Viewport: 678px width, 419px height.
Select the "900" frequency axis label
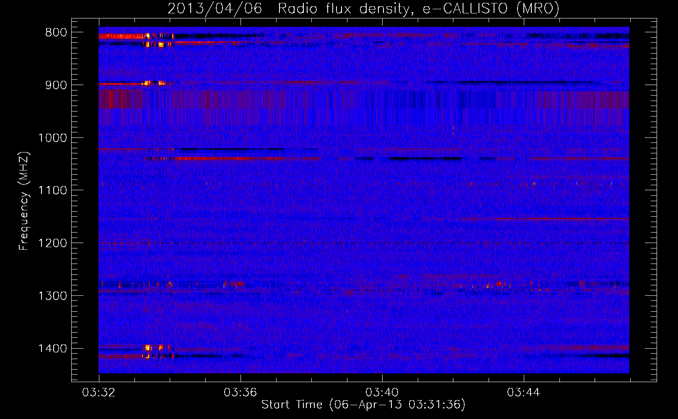coord(56,85)
